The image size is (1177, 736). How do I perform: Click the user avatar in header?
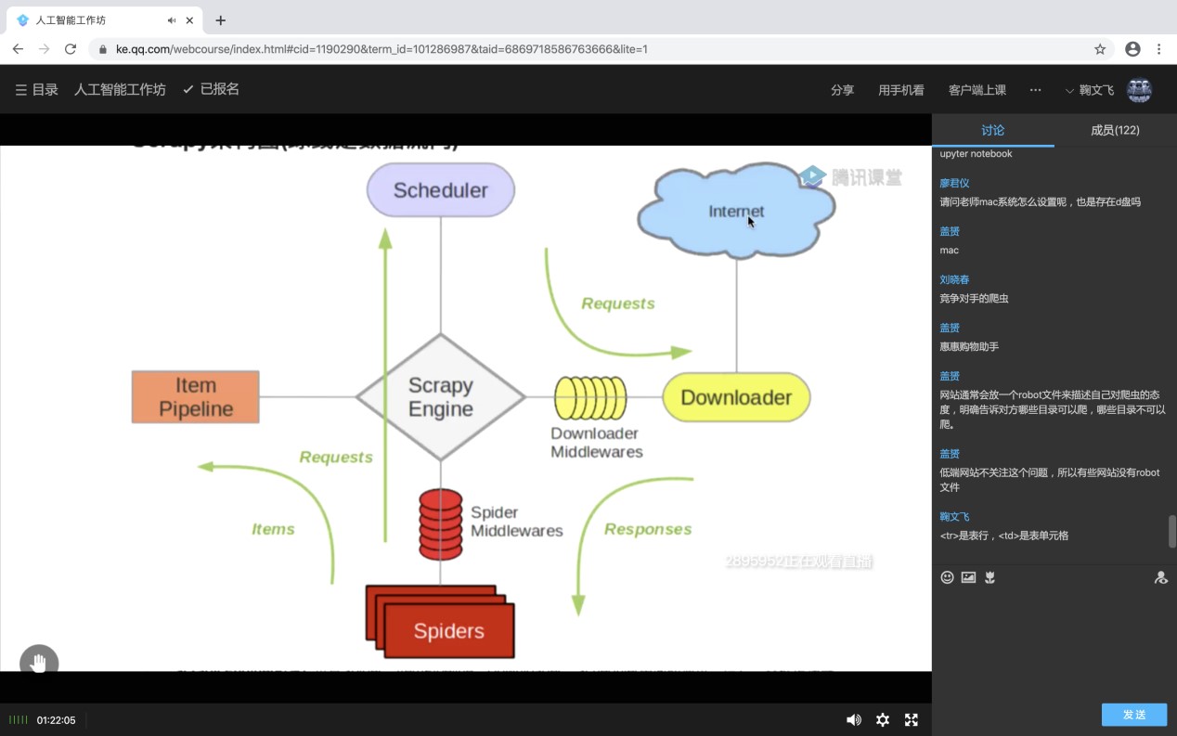(1139, 90)
